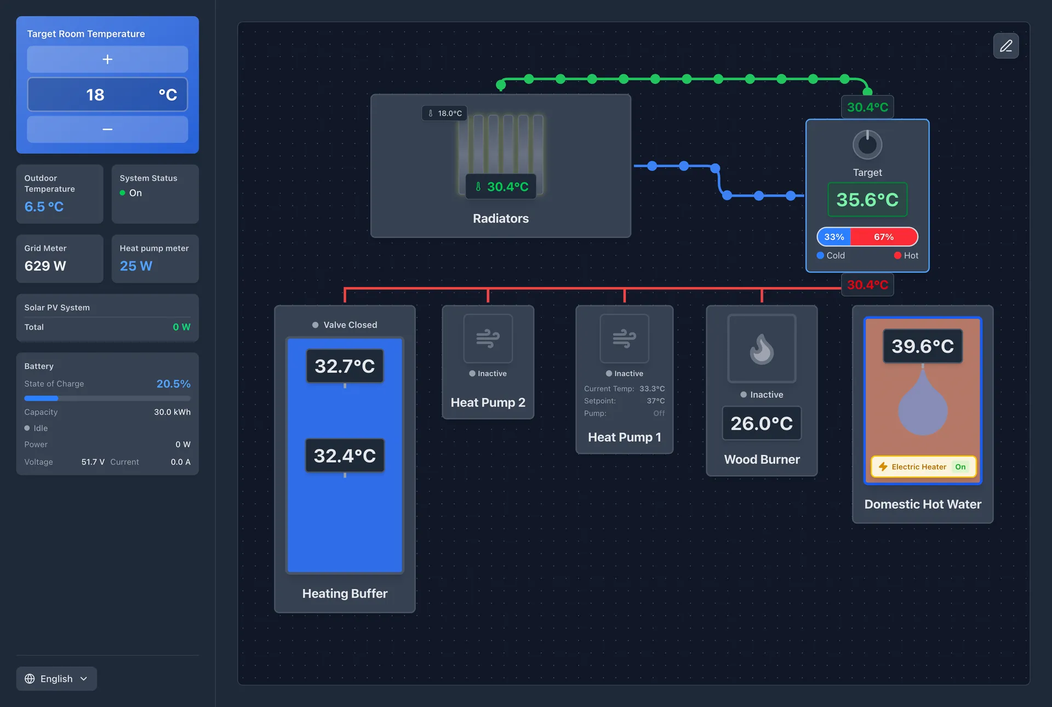Screen dimensions: 1052x707
Task: Click the Hot legend label
Action: coord(906,256)
